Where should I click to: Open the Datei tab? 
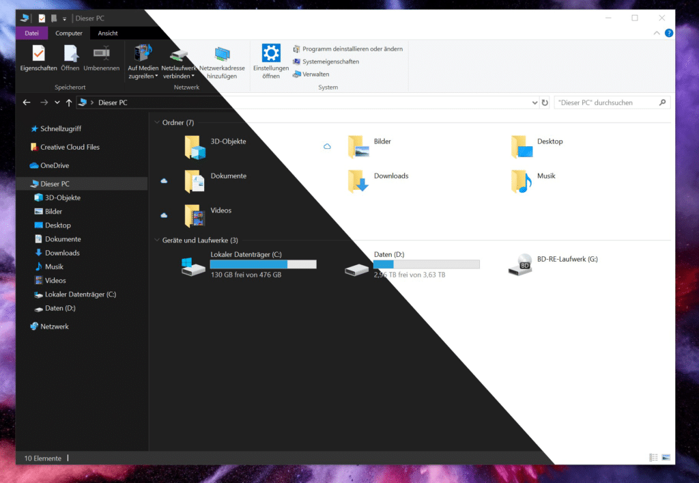[31, 33]
